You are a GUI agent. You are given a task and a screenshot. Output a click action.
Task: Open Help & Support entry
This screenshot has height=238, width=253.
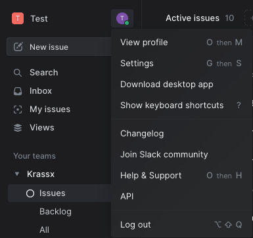181,176
